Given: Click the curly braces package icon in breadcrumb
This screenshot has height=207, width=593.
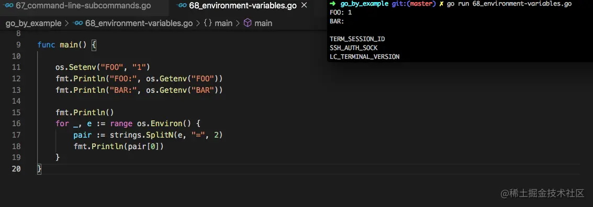Looking at the screenshot, I should (x=208, y=23).
